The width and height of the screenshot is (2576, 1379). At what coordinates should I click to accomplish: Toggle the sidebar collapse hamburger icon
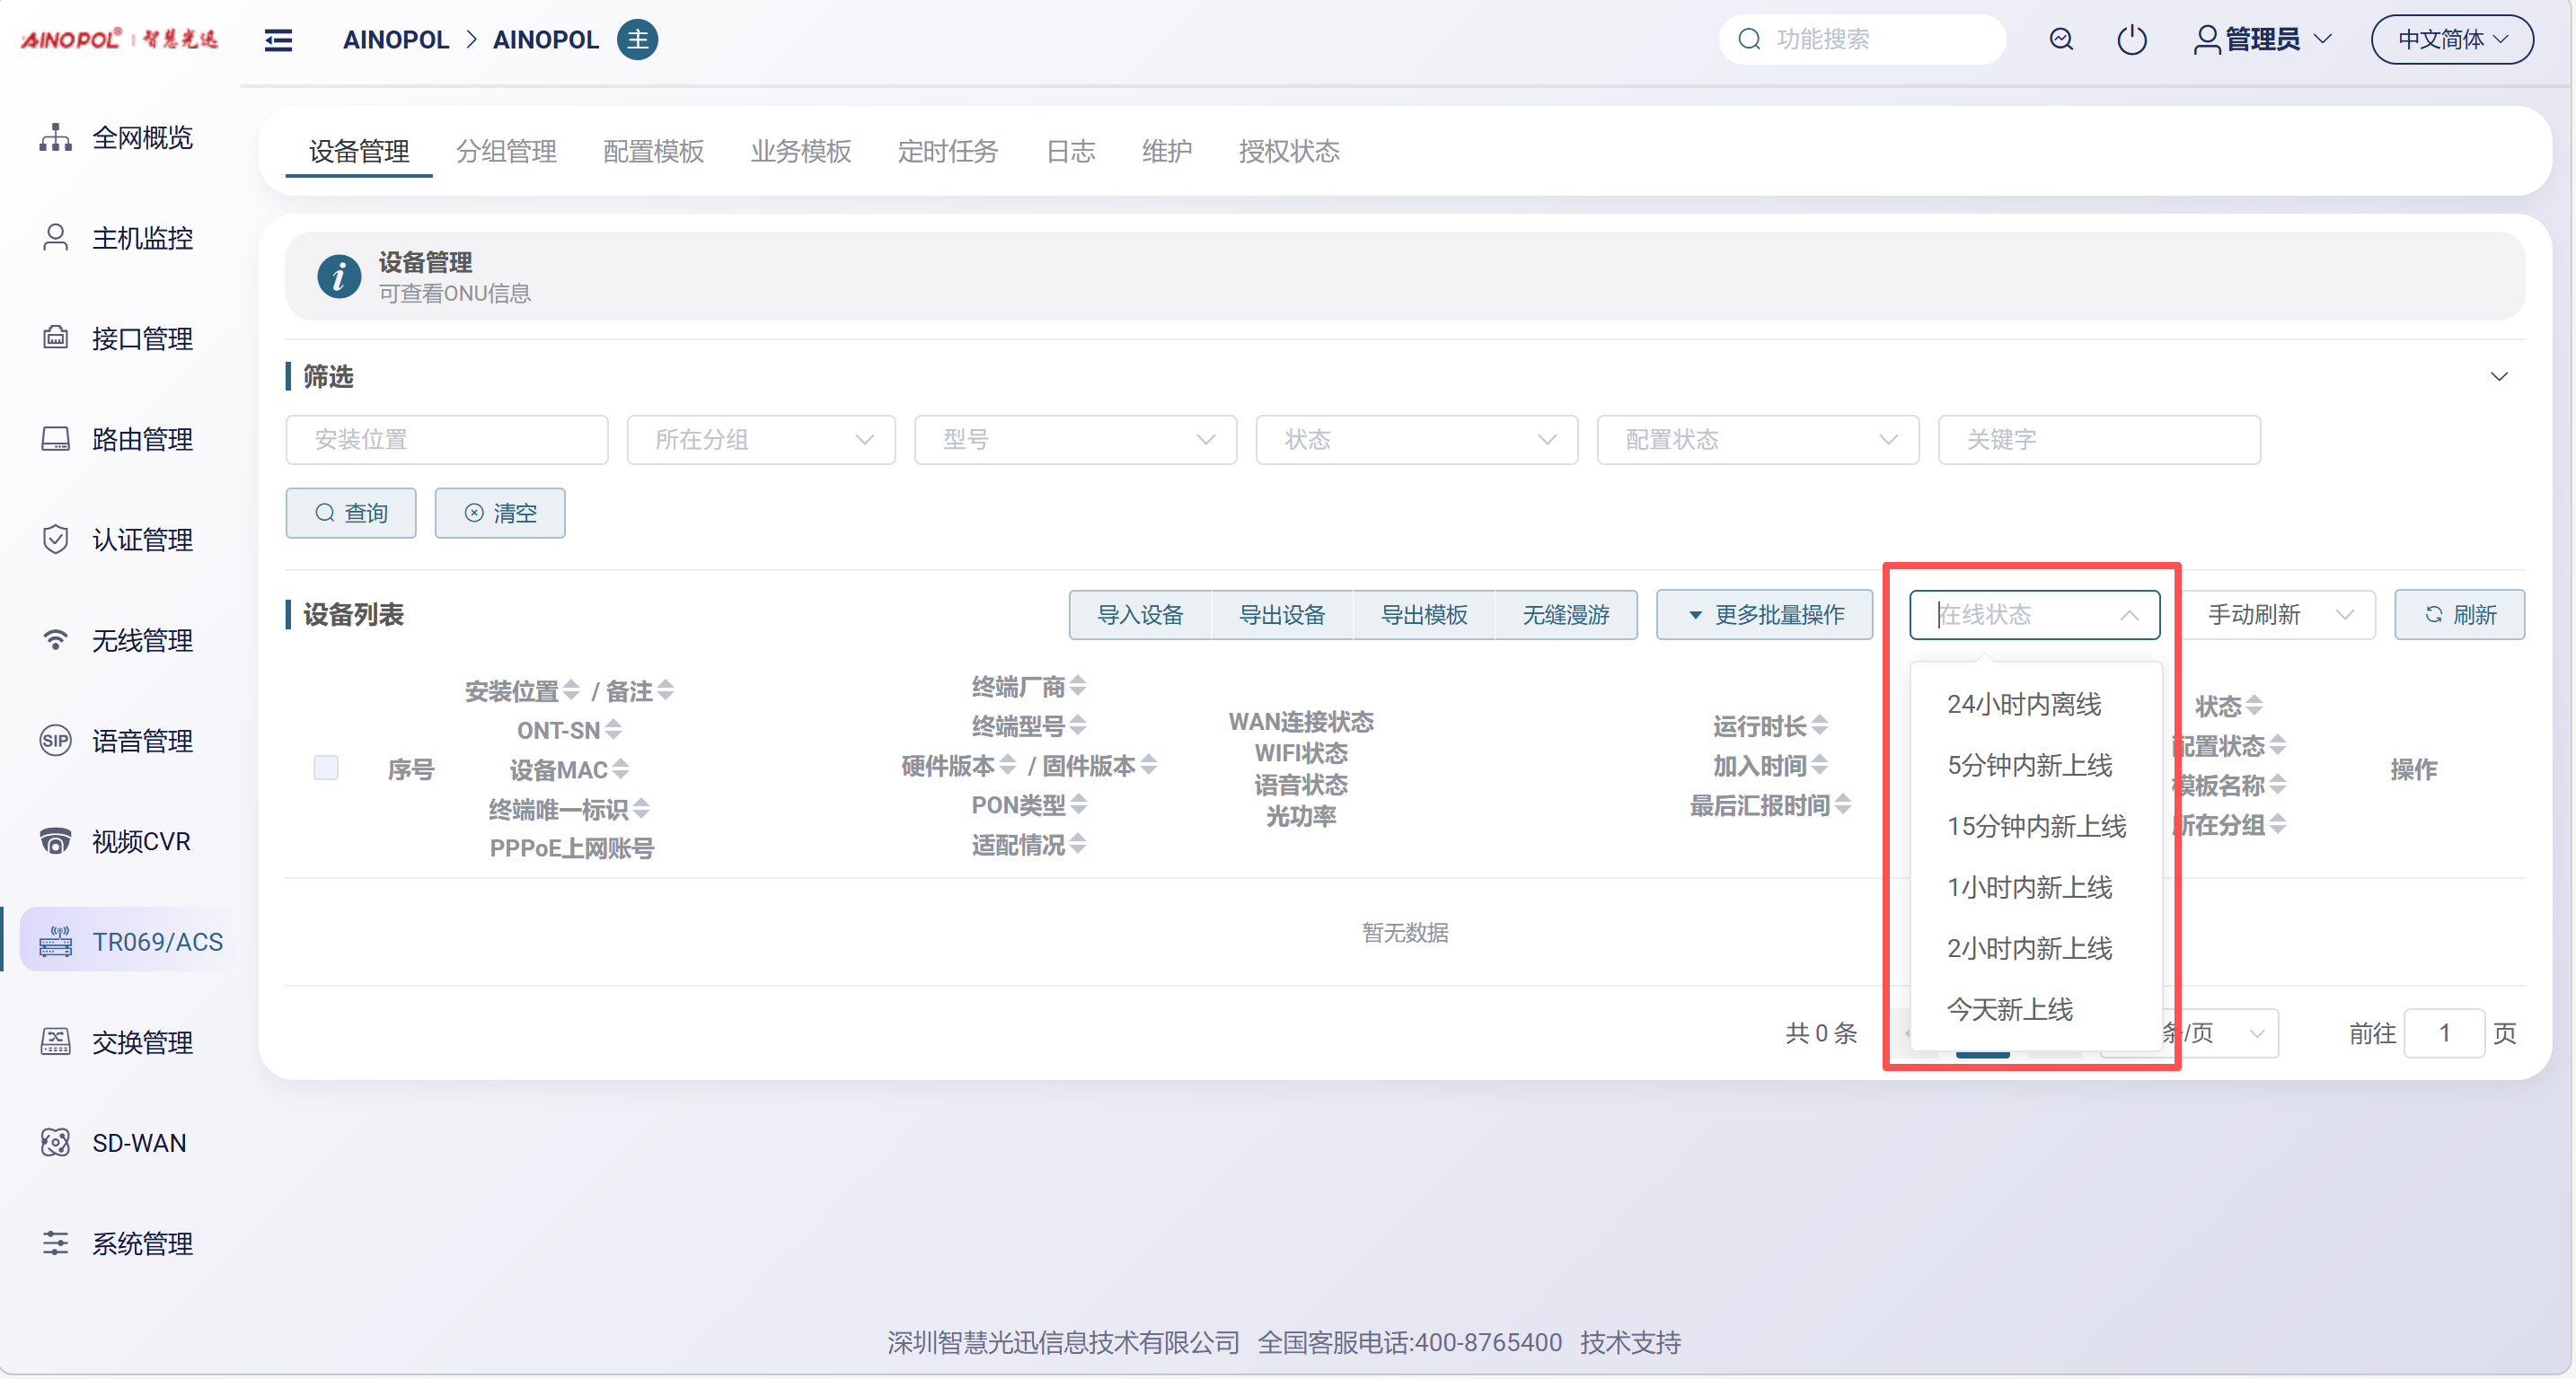coord(278,40)
